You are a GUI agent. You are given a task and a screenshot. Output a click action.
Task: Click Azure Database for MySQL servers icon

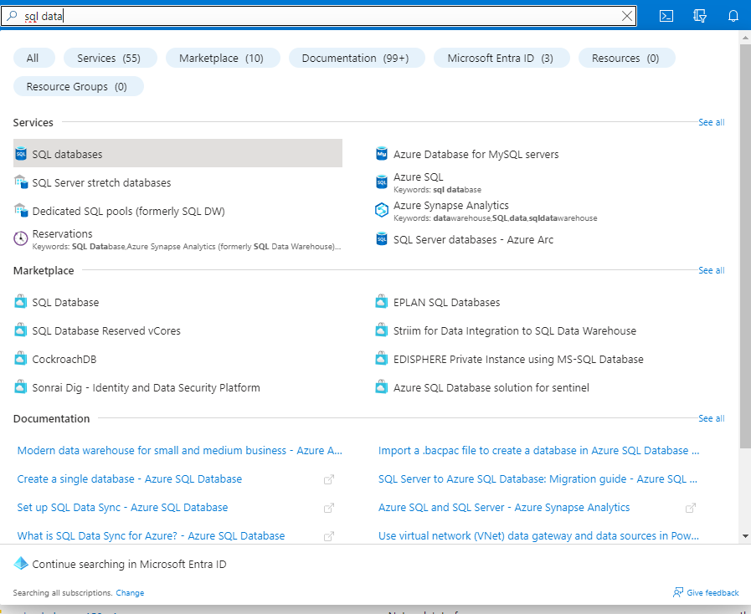pos(381,154)
